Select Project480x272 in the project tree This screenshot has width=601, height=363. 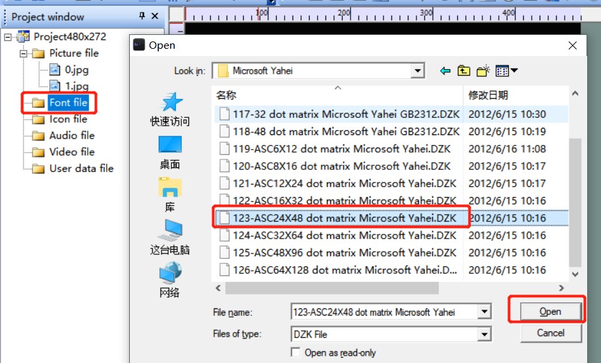coord(70,37)
